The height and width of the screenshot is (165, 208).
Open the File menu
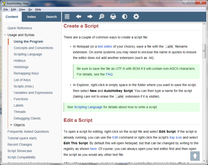coord(6,9)
